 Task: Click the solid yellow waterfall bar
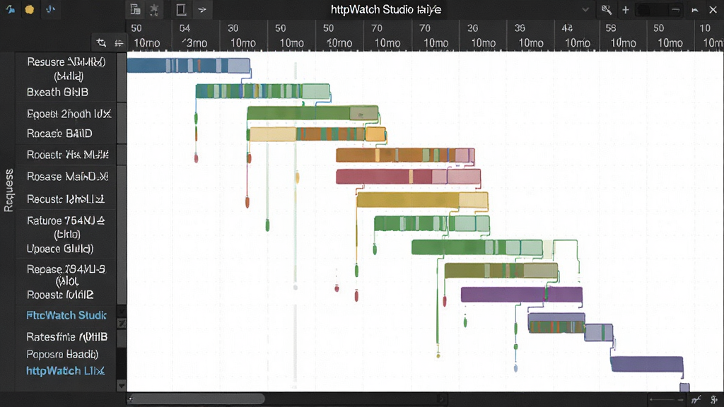(x=422, y=200)
